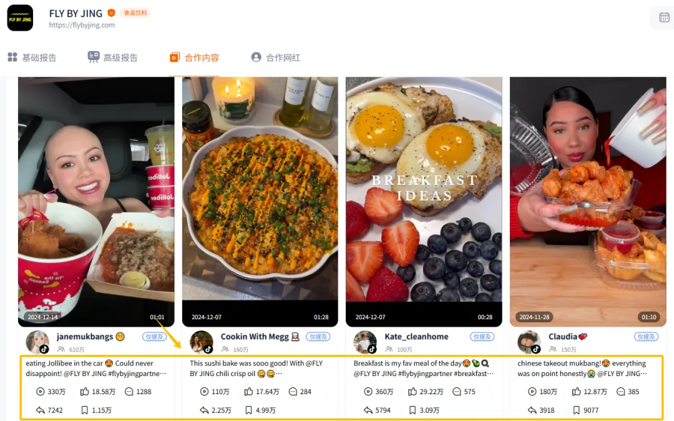Screen dimensions: 674x421
Task: Open the 高级报告 tab
Action: click(113, 57)
